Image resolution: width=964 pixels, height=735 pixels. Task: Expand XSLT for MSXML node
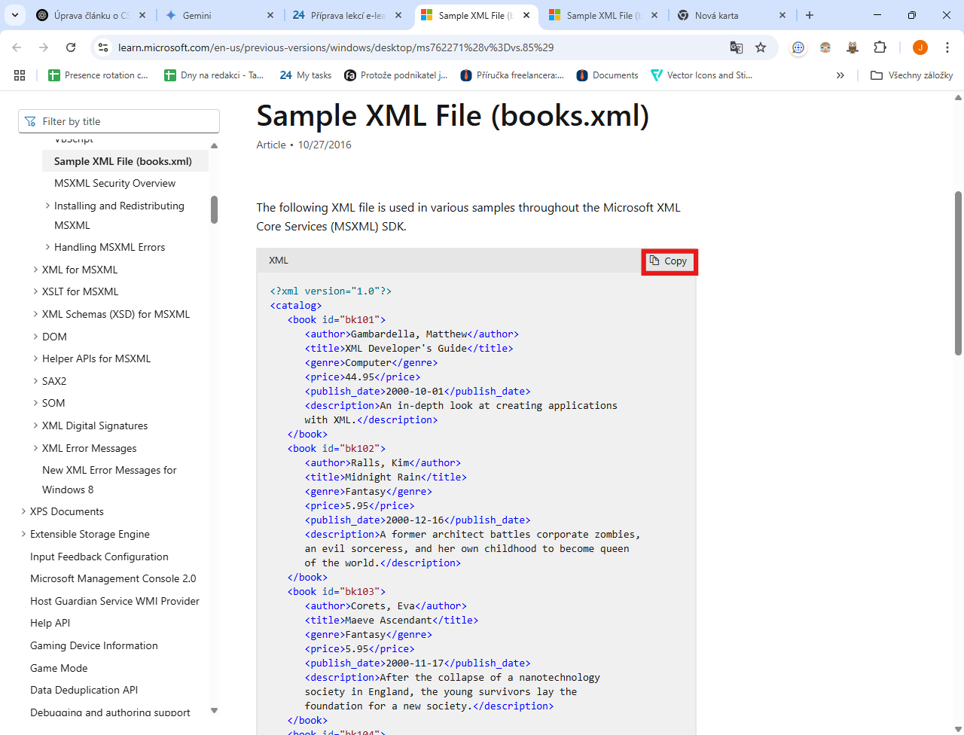click(x=35, y=291)
